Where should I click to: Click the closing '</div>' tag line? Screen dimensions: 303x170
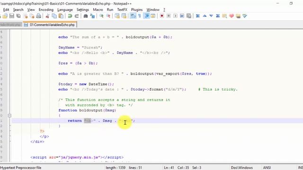[37, 142]
